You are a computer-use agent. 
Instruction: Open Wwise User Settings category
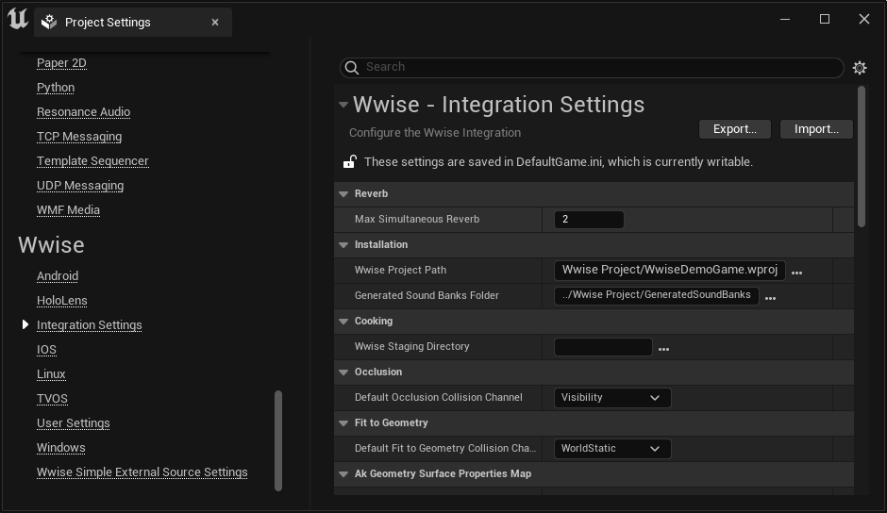[x=73, y=423]
